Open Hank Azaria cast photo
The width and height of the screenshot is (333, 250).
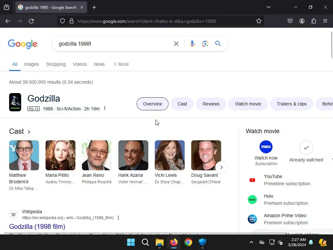click(133, 155)
